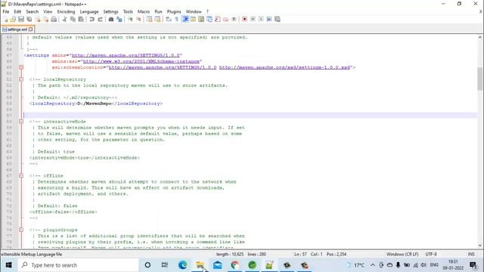The width and height of the screenshot is (484, 272).
Task: Open the Window menu
Action: 194,11
